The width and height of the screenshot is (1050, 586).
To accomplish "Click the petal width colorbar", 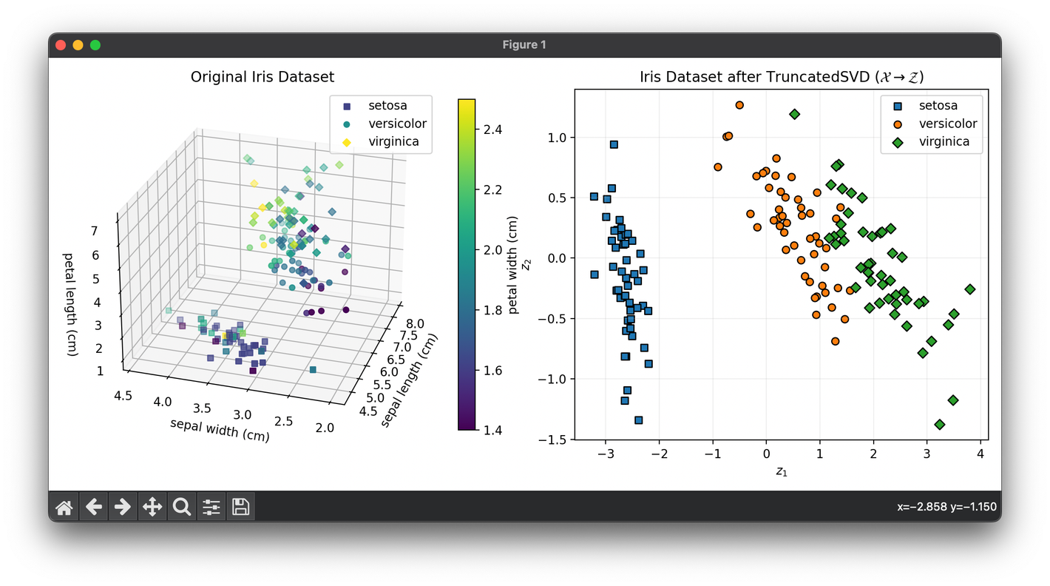I will coord(467,264).
